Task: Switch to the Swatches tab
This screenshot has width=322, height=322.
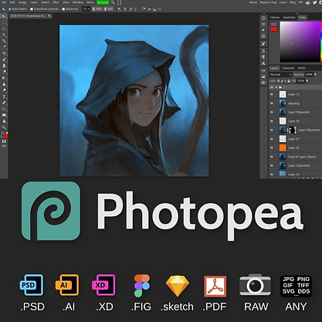Action: (x=289, y=18)
